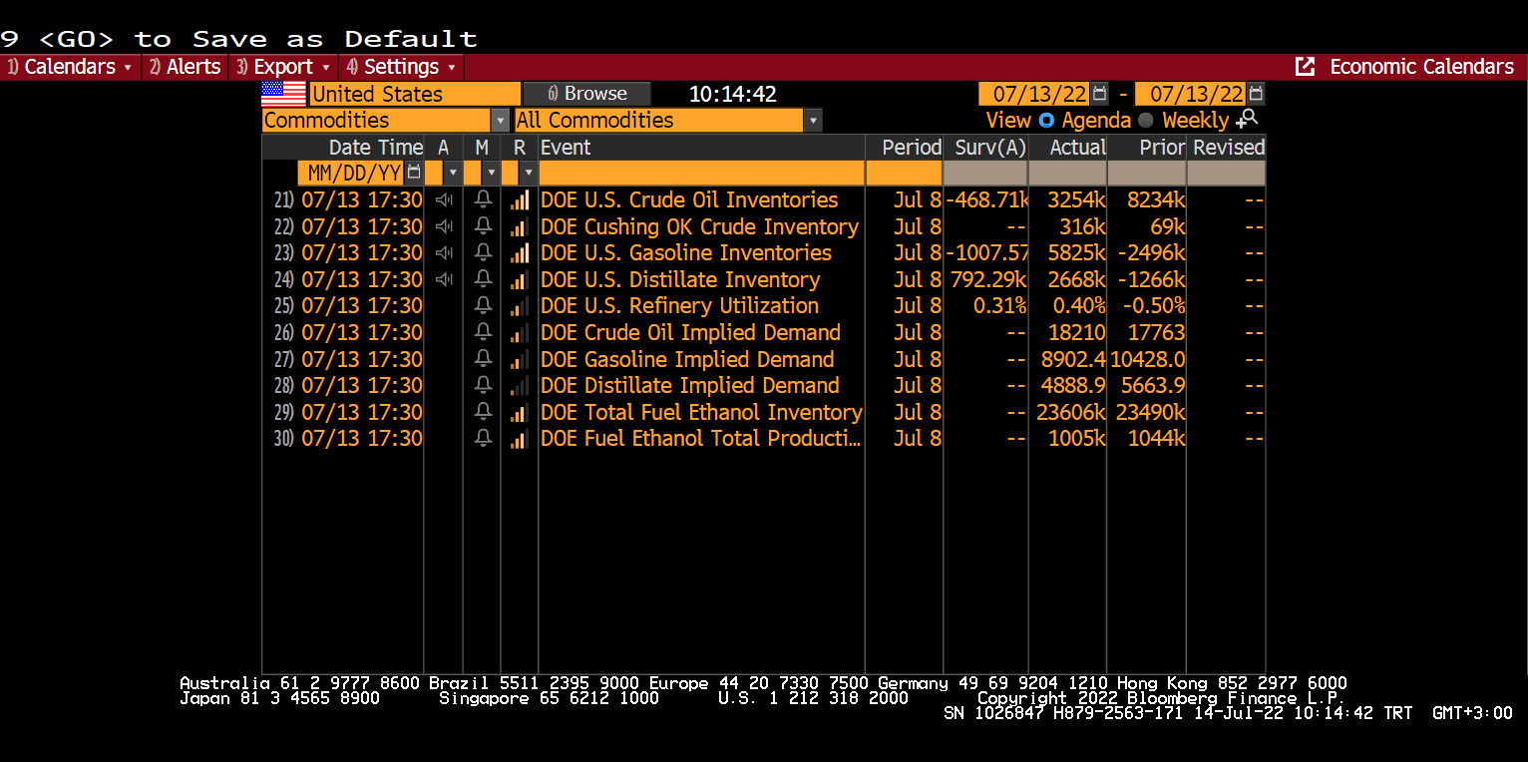Click the United States flag icon

click(283, 94)
